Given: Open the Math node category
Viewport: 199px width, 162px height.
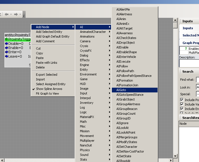Looking at the screenshot, I should click(93, 122).
